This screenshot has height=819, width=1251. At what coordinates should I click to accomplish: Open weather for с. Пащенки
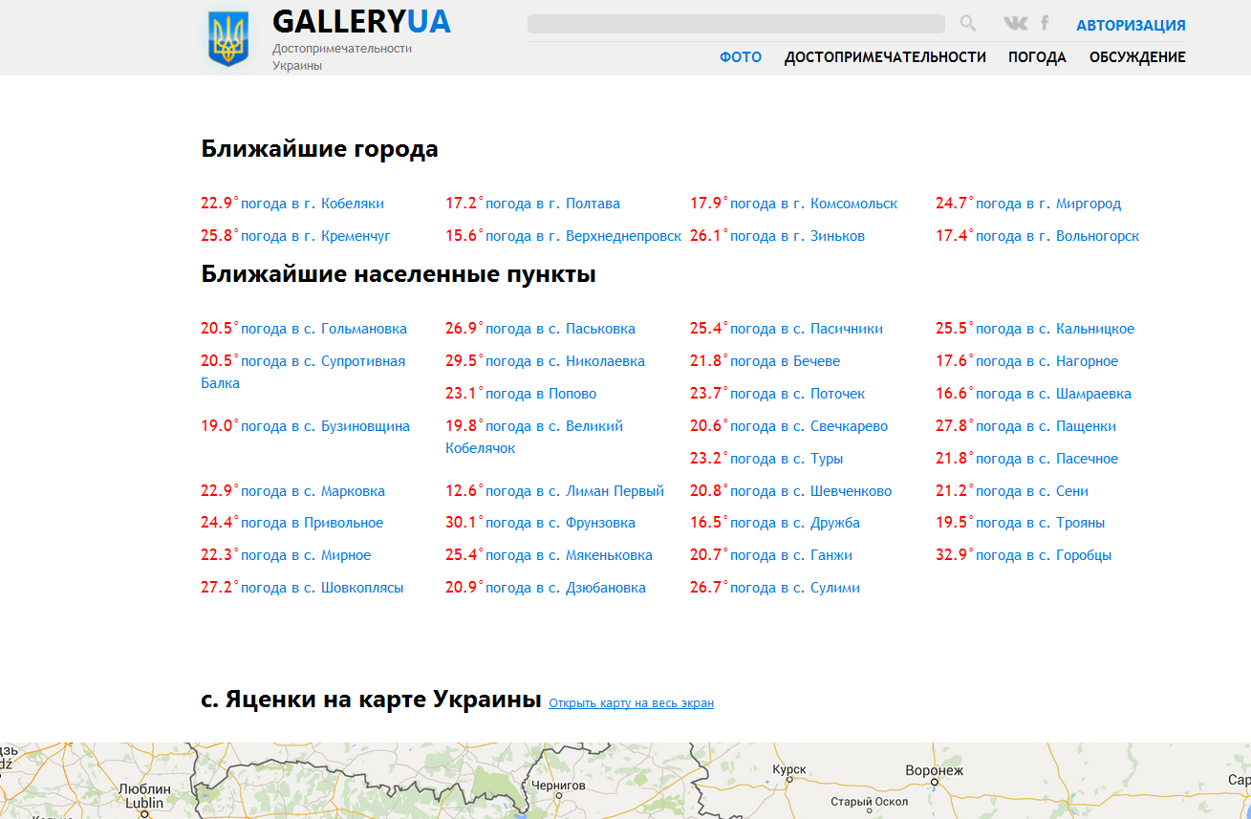tap(1046, 426)
